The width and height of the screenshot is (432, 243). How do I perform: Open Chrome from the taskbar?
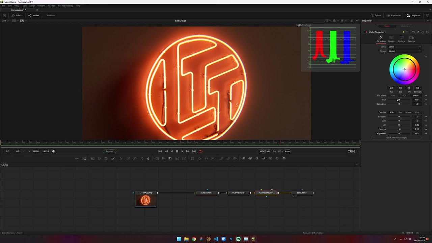(194, 239)
